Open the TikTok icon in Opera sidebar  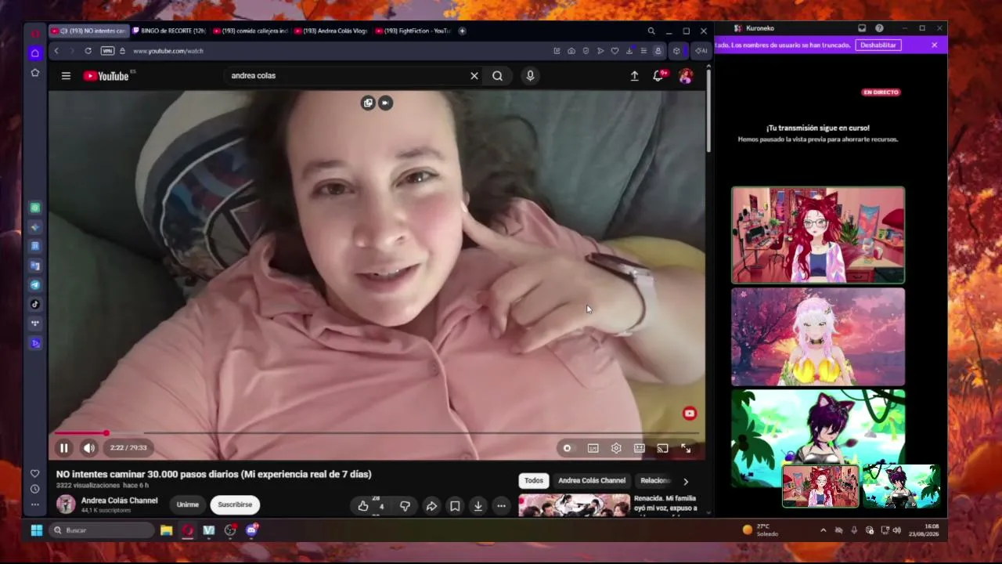coord(34,304)
